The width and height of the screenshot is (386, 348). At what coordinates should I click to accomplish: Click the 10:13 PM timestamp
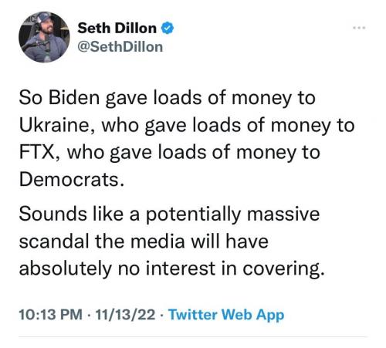tap(51, 315)
